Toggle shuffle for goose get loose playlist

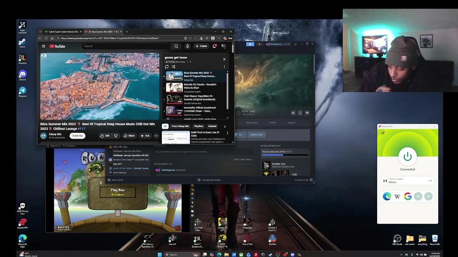[x=173, y=67]
